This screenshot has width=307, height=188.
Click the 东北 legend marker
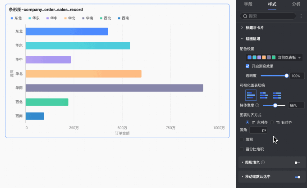point(12,18)
